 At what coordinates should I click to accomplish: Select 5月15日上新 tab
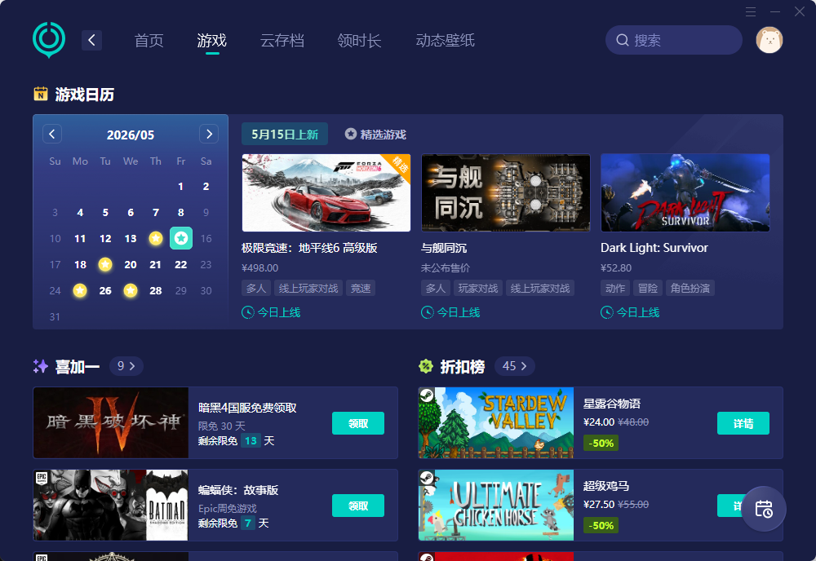pos(285,135)
